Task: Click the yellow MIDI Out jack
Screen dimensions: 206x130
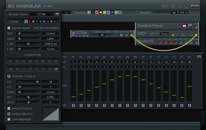Action: tap(196, 34)
